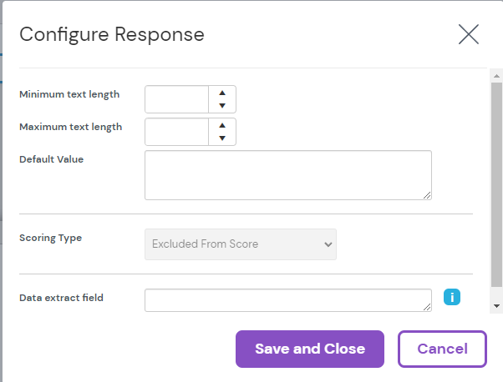The height and width of the screenshot is (382, 503).
Task: Click the Scoring Type label
Action: click(51, 238)
